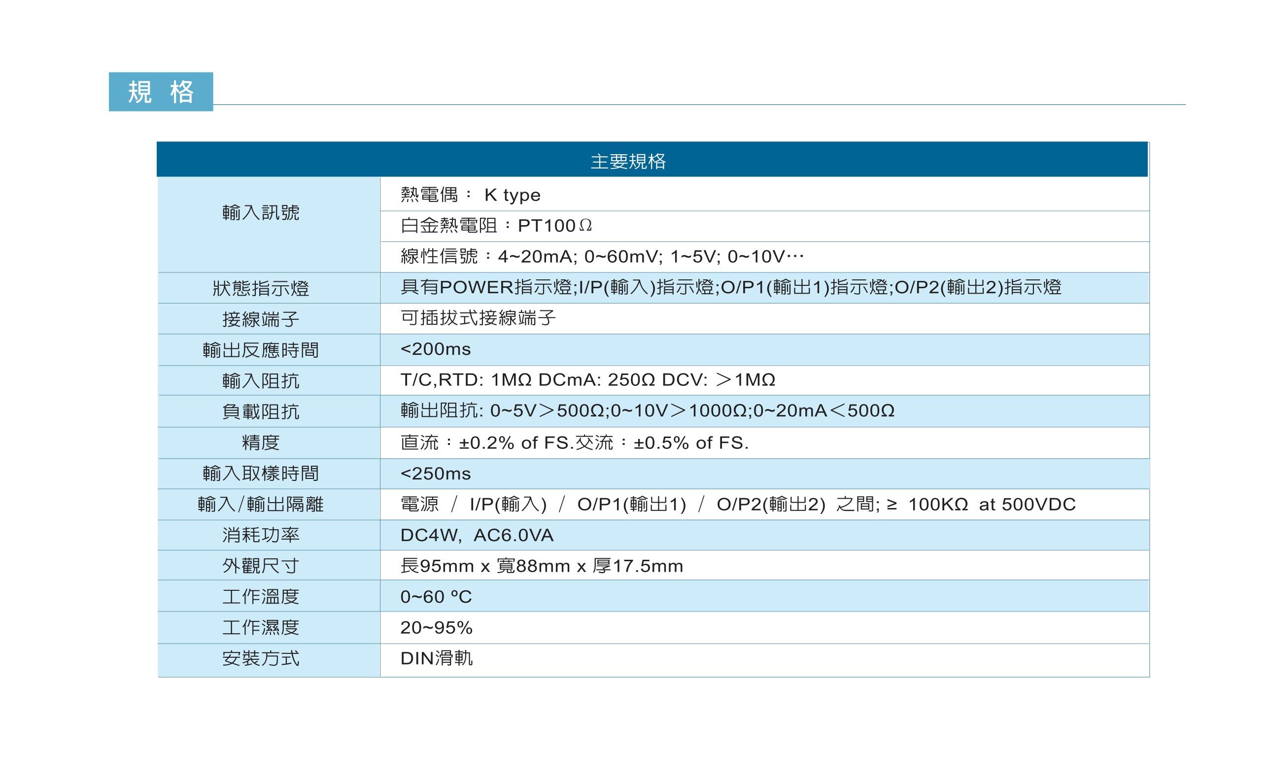
Task: Click the 輸出阻抗: 0~5V>500Ω value
Action: click(x=647, y=410)
